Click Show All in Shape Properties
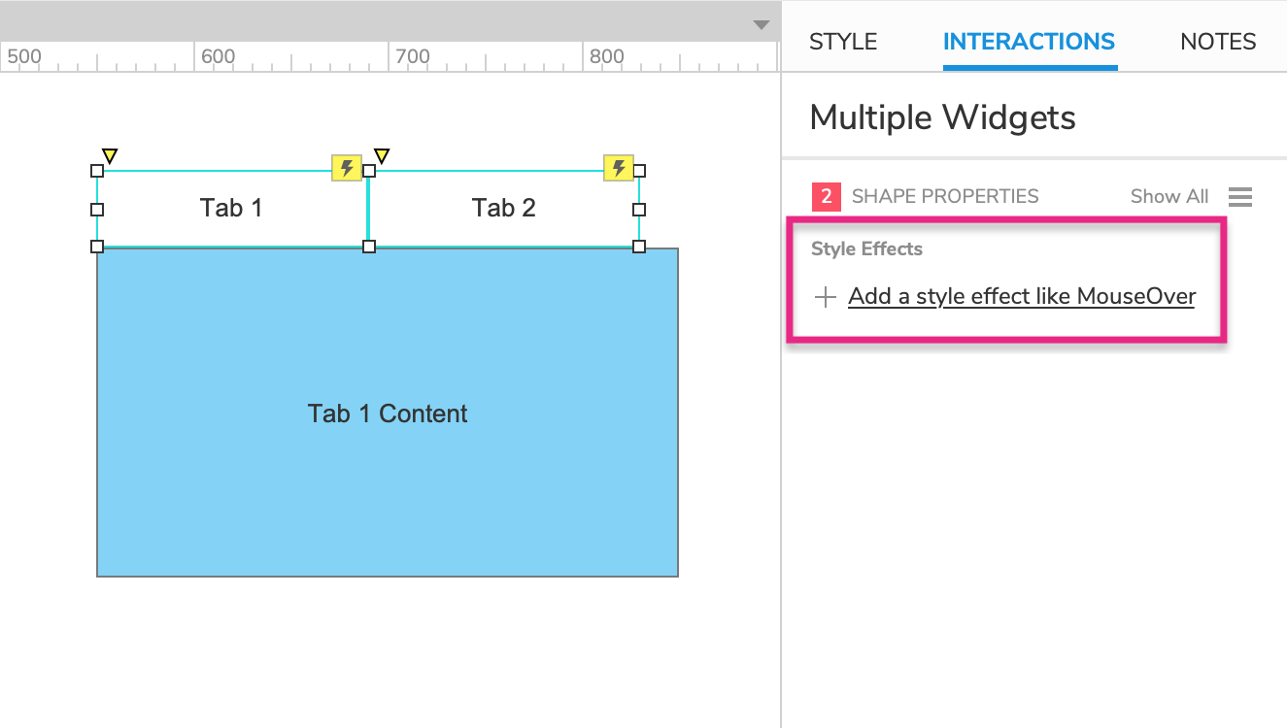Image resolution: width=1287 pixels, height=728 pixels. click(1169, 197)
